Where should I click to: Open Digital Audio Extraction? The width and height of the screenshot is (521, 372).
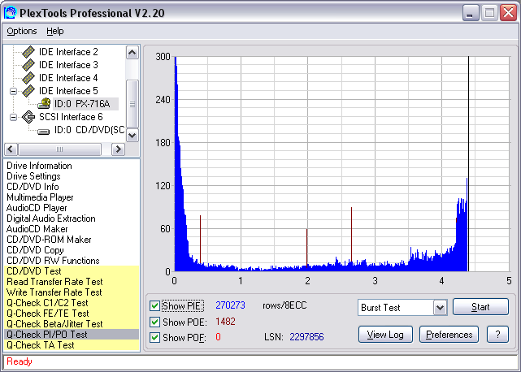coord(51,218)
